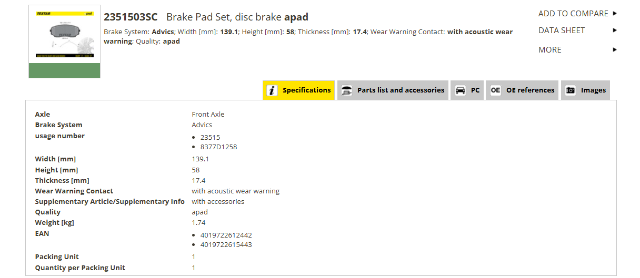The width and height of the screenshot is (640, 278).
Task: Open the Specifications tab
Action: pos(299,90)
